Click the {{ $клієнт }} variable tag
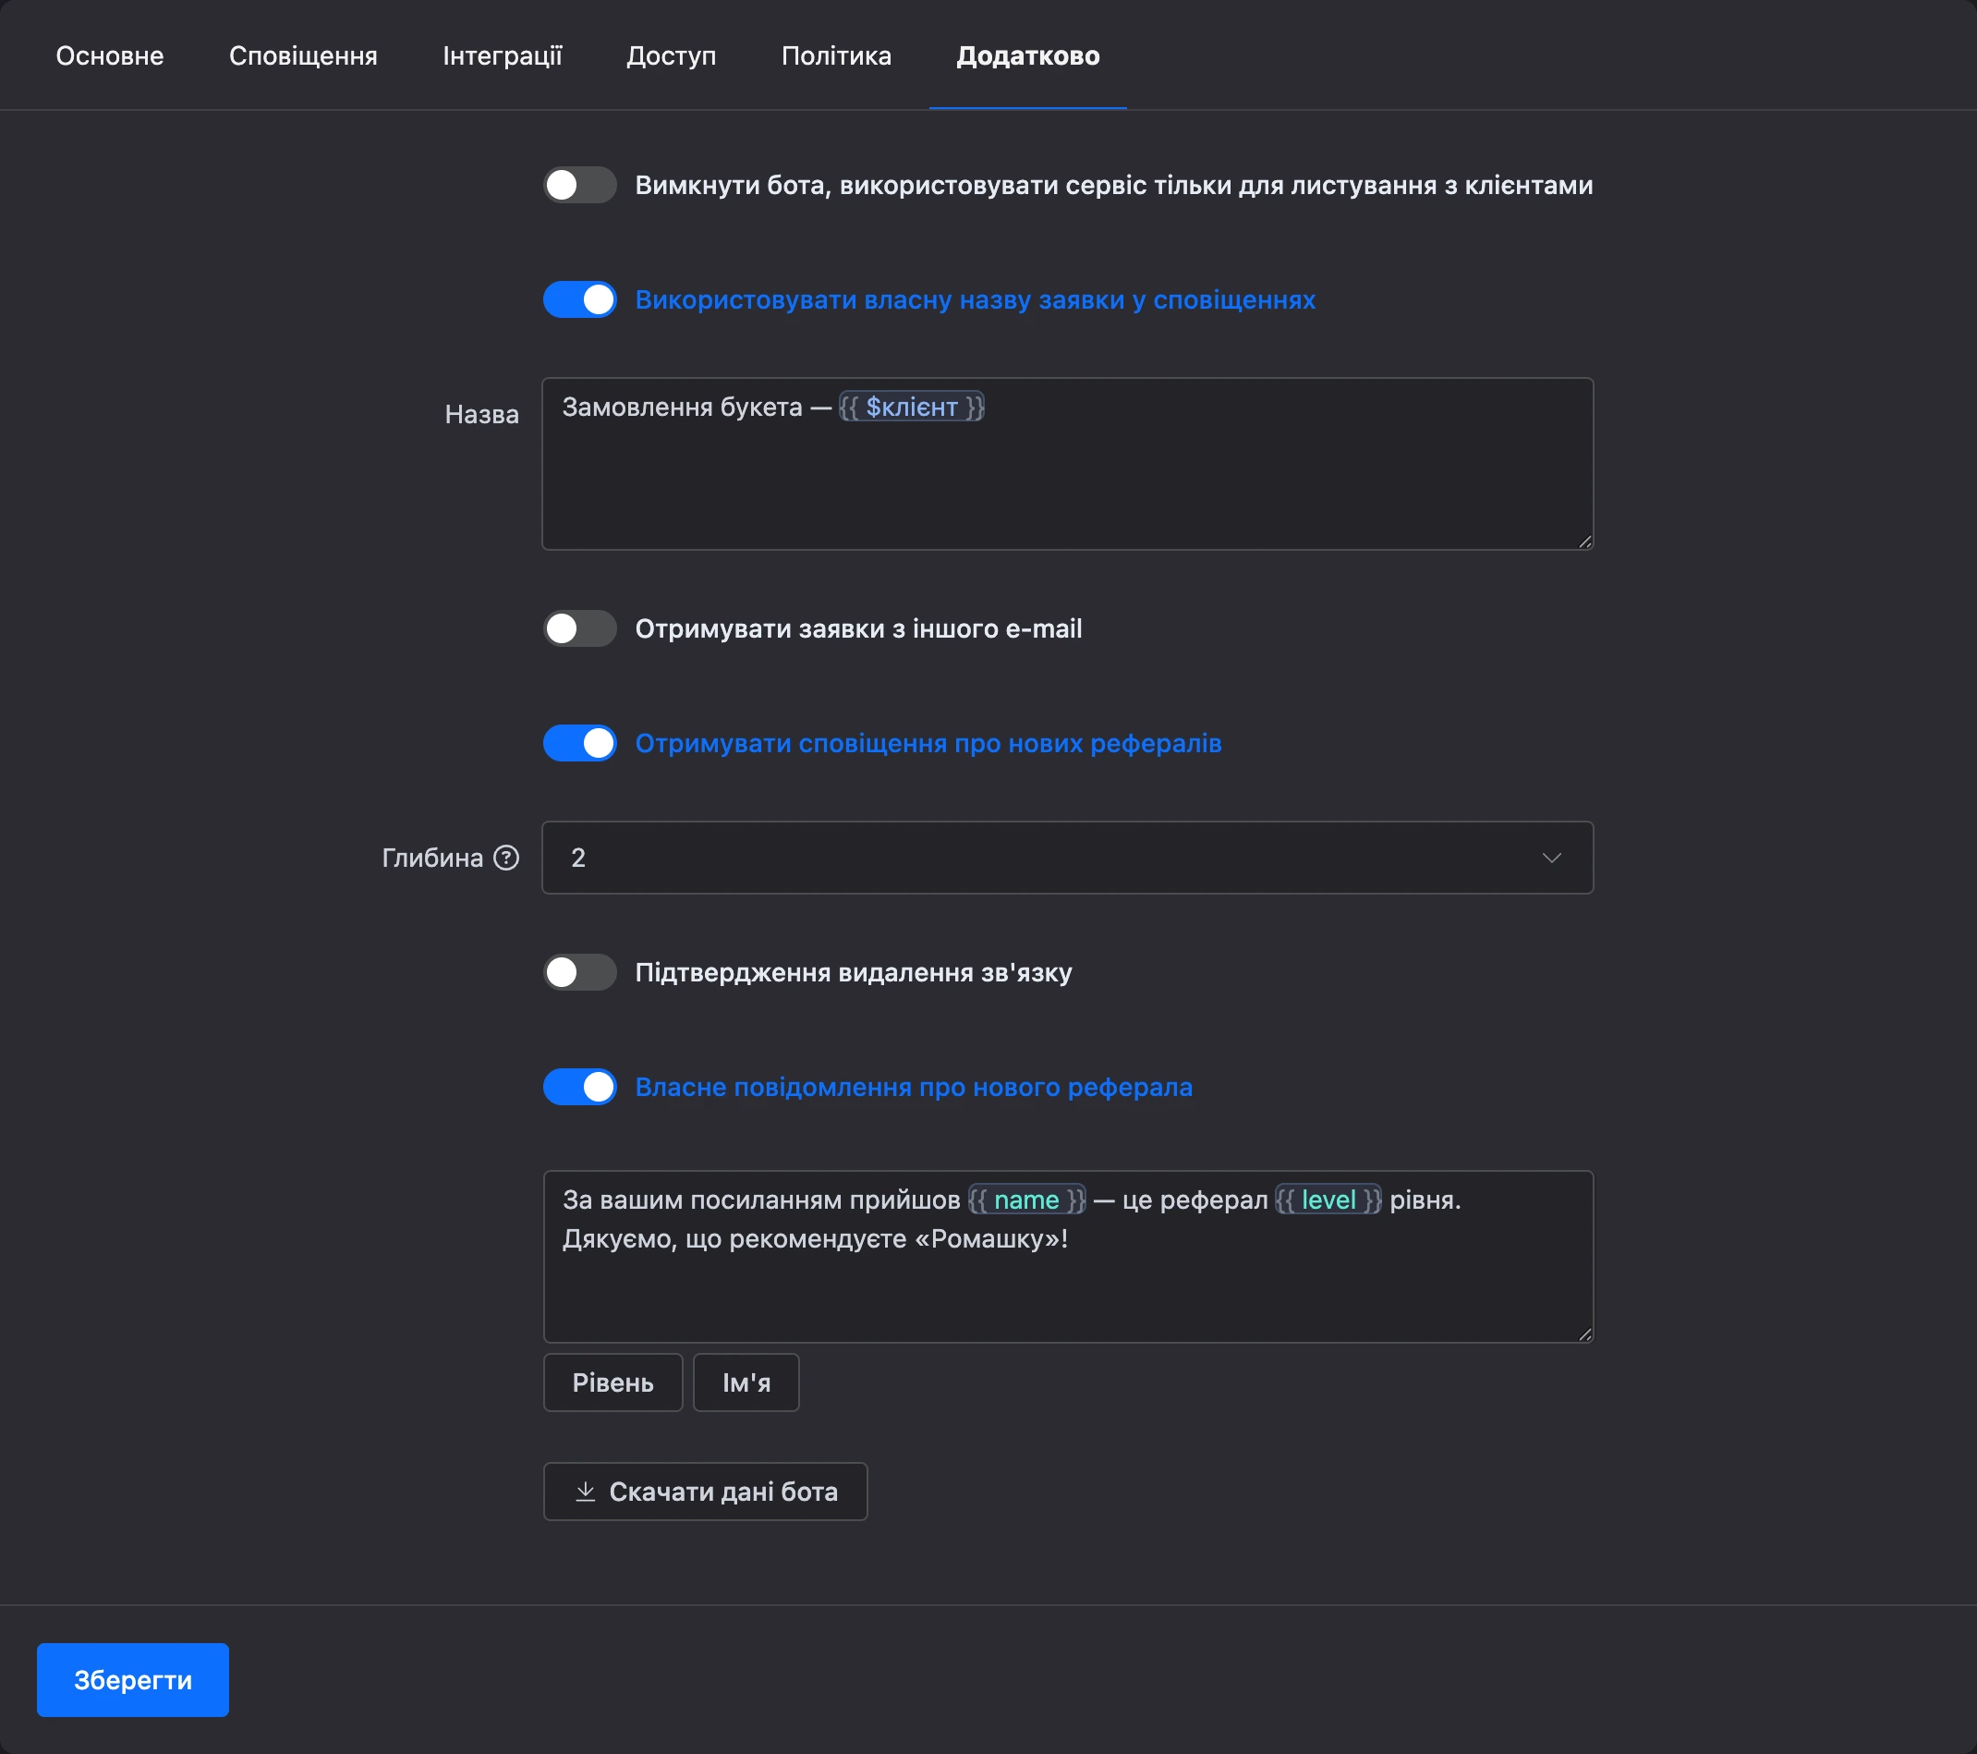This screenshot has height=1754, width=1977. (x=911, y=408)
